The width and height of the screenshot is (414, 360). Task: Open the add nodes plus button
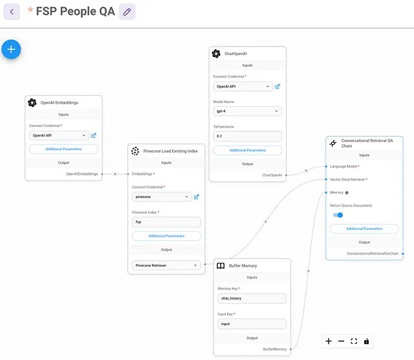click(x=11, y=49)
